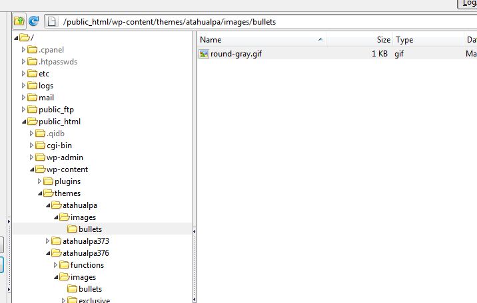
Task: Expand the mail folder
Action: 23,98
